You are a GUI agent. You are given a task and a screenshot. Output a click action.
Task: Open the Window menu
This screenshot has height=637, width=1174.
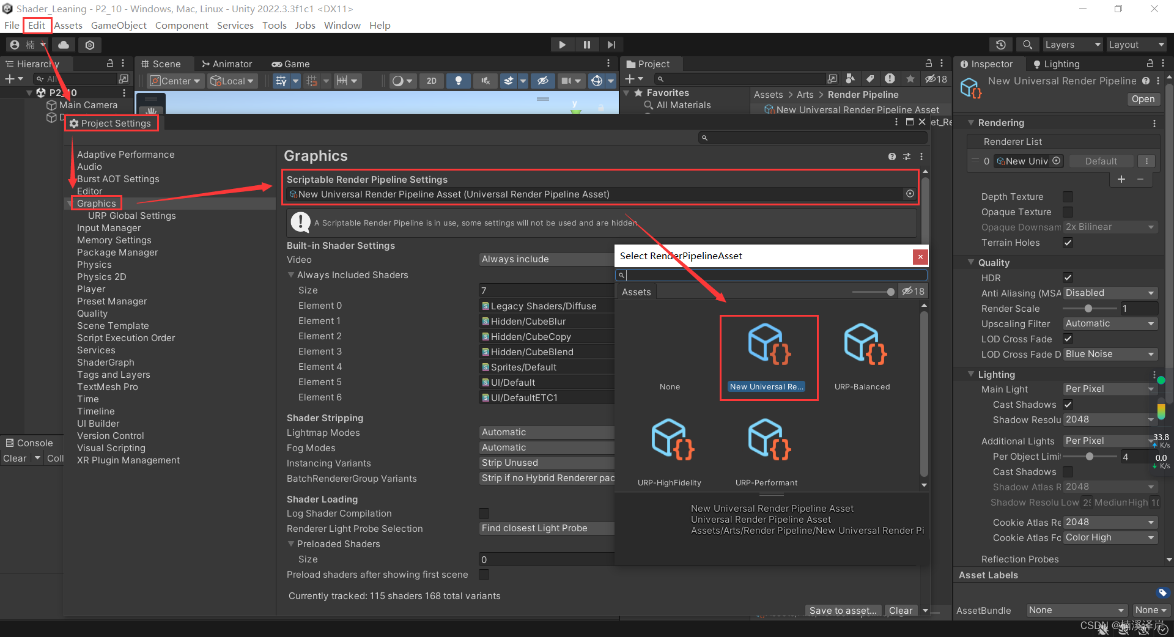point(342,25)
